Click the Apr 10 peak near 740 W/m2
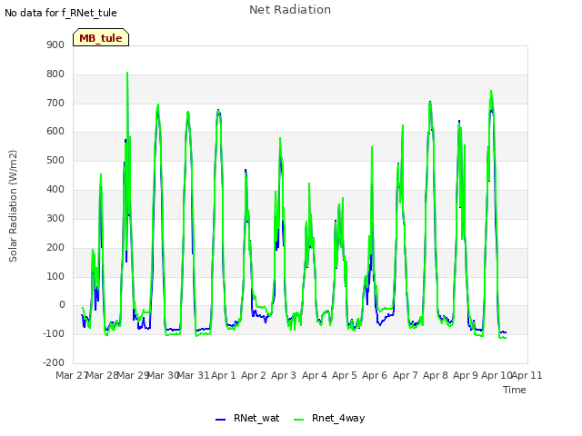The width and height of the screenshot is (582, 436). pyautogui.click(x=491, y=92)
